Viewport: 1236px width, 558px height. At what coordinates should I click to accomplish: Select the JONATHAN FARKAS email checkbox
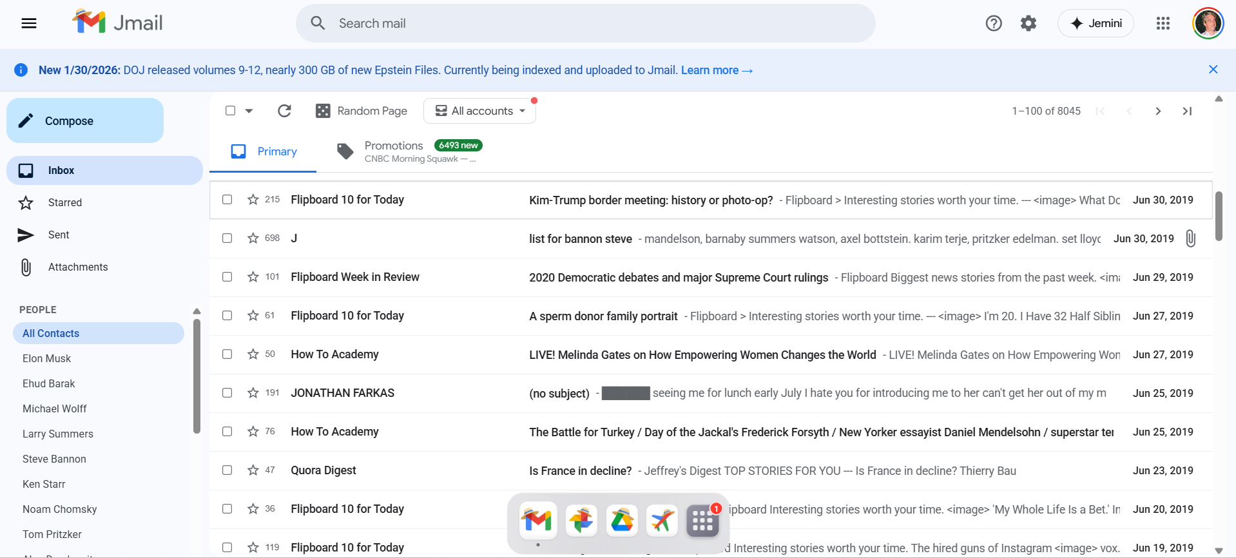click(x=227, y=393)
